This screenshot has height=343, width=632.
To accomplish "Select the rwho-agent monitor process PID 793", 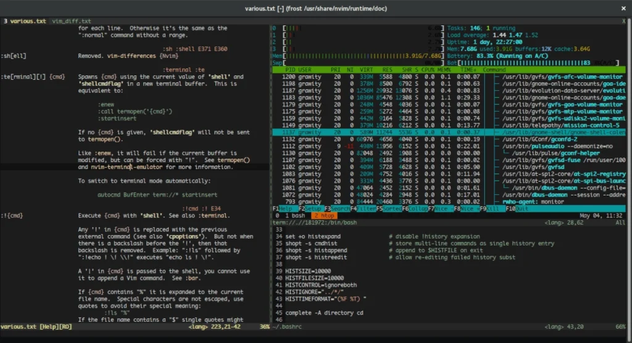I will [449, 202].
